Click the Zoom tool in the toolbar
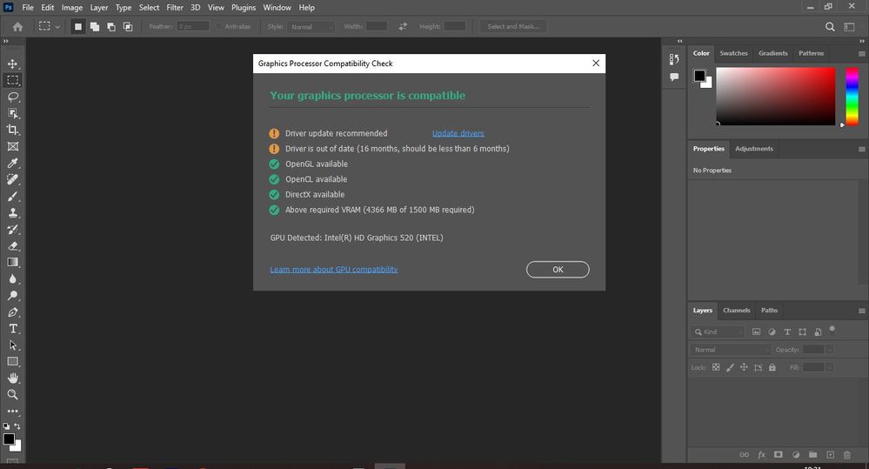The width and height of the screenshot is (869, 469). pyautogui.click(x=13, y=395)
